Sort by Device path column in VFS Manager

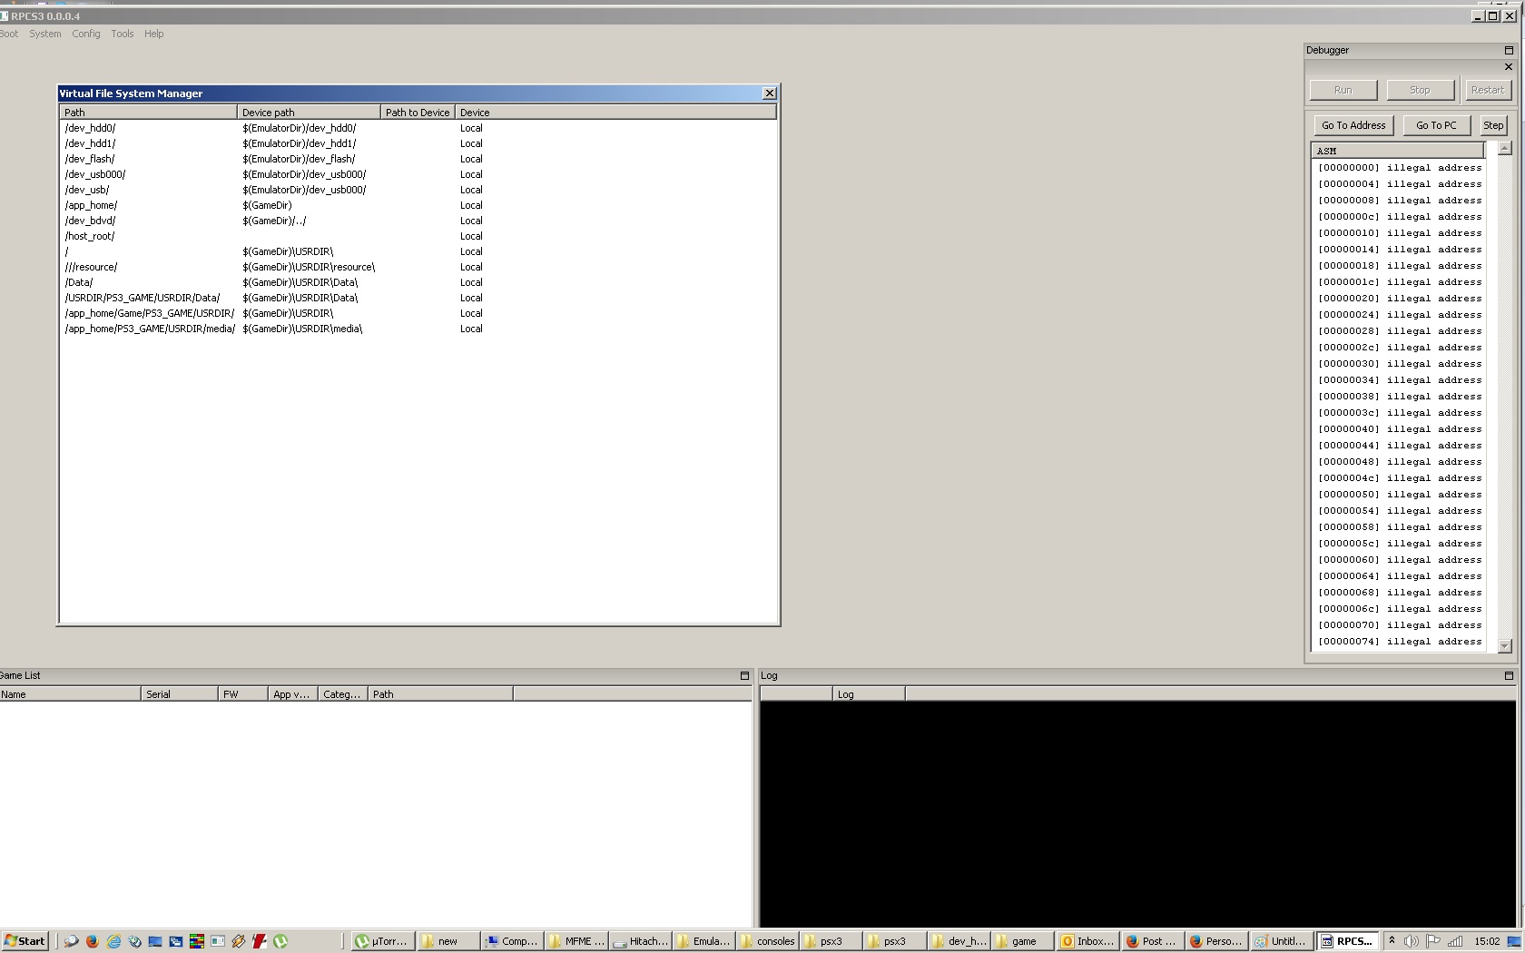point(309,113)
